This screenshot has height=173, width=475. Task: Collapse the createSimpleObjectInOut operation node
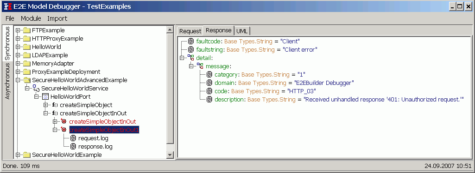46,113
